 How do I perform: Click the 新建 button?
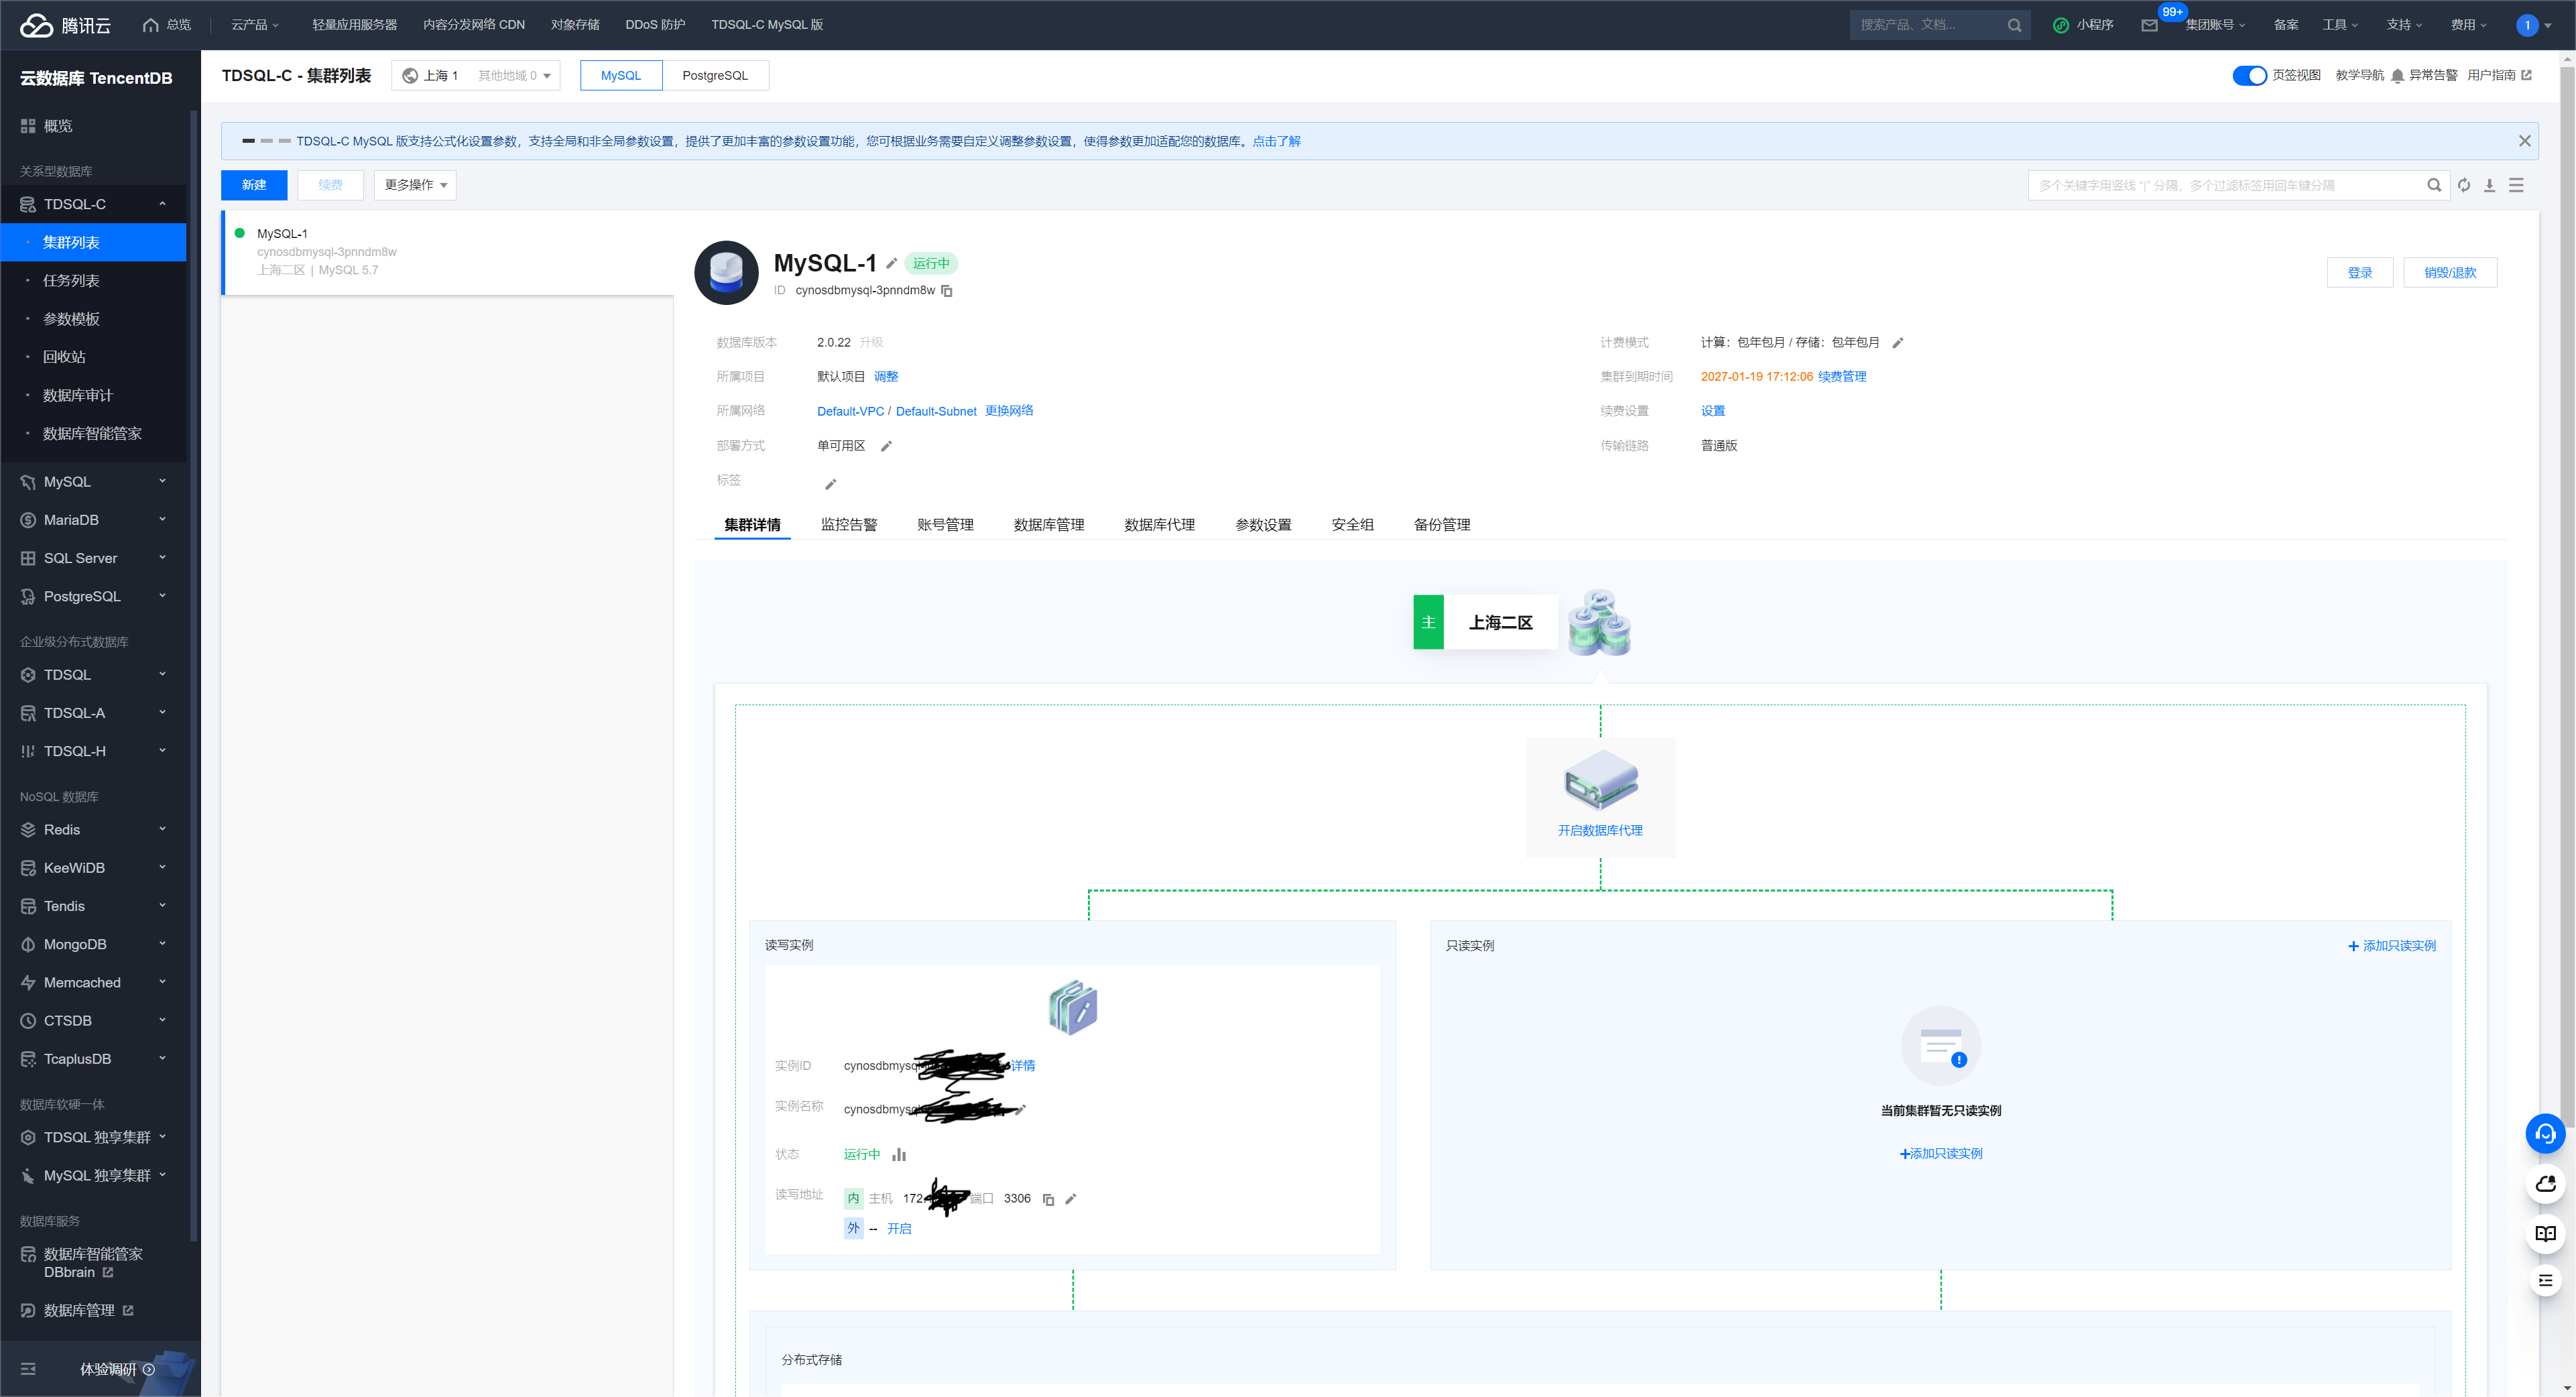tap(254, 185)
